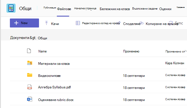Screen dimensions: 187x108
Task: Click the Sync button
Action: (x=179, y=23)
